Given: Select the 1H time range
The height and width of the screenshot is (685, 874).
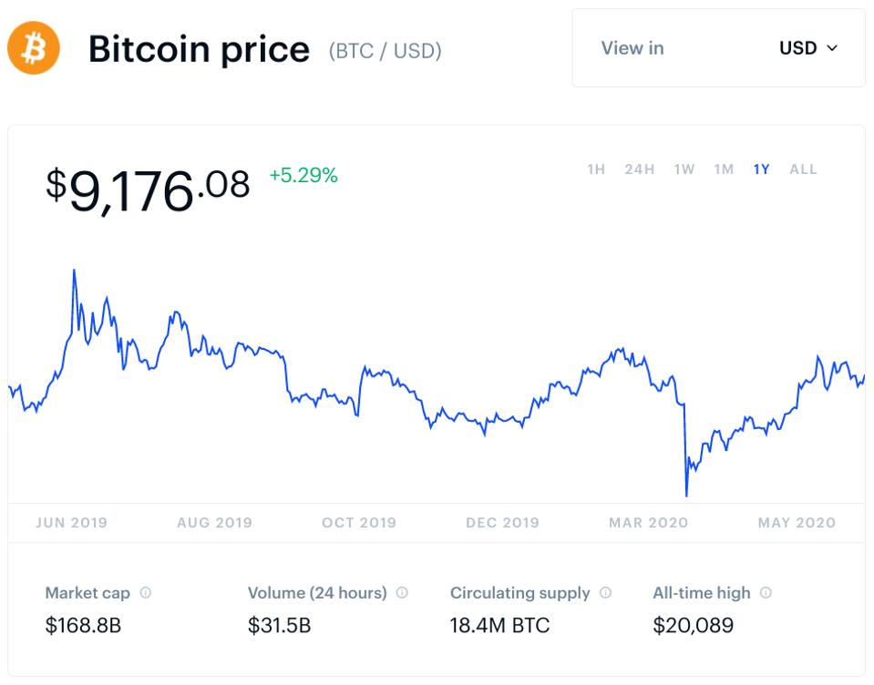Looking at the screenshot, I should tap(596, 169).
